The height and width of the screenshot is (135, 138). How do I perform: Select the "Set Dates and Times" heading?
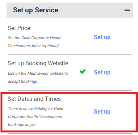[34, 99]
